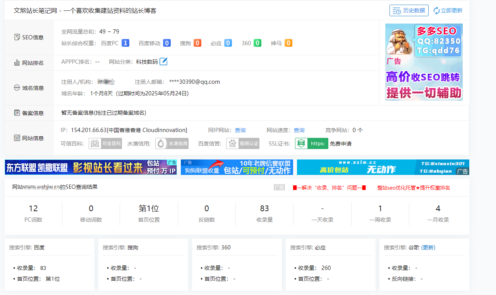Click the 一周收录 value 1
This screenshot has height=295, width=496.
[x=380, y=209]
